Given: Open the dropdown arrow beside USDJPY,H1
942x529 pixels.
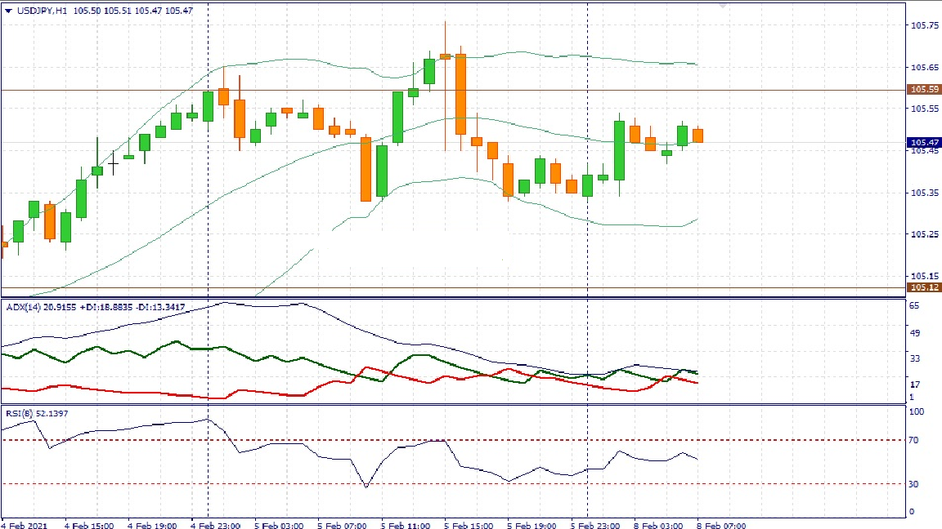Looking at the screenshot, I should click(8, 11).
